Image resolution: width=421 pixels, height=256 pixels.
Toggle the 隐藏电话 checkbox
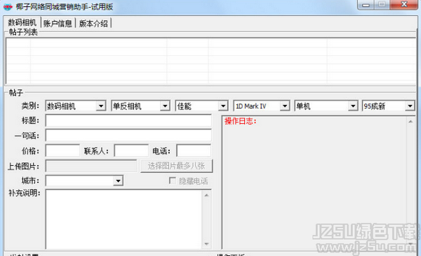point(173,180)
